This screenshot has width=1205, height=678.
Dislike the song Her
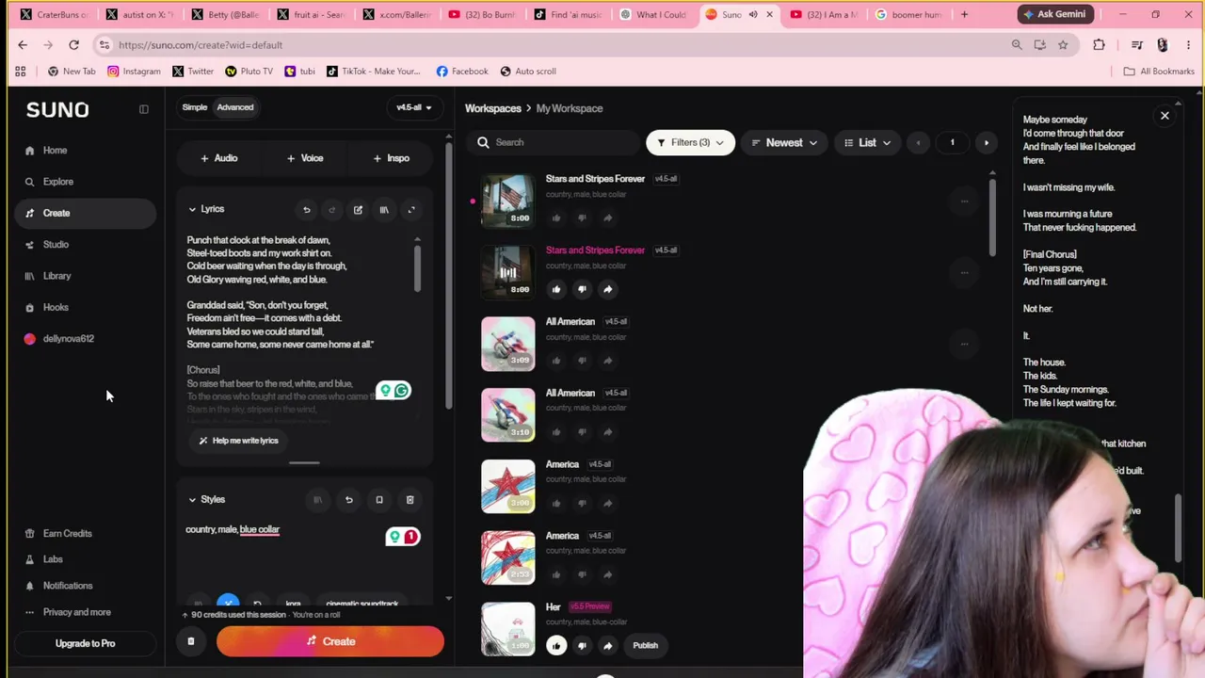(x=582, y=645)
